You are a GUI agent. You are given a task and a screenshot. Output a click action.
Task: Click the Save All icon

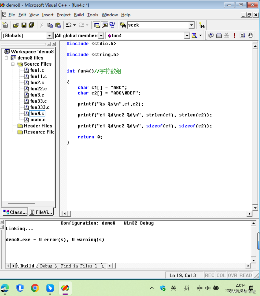31,25
